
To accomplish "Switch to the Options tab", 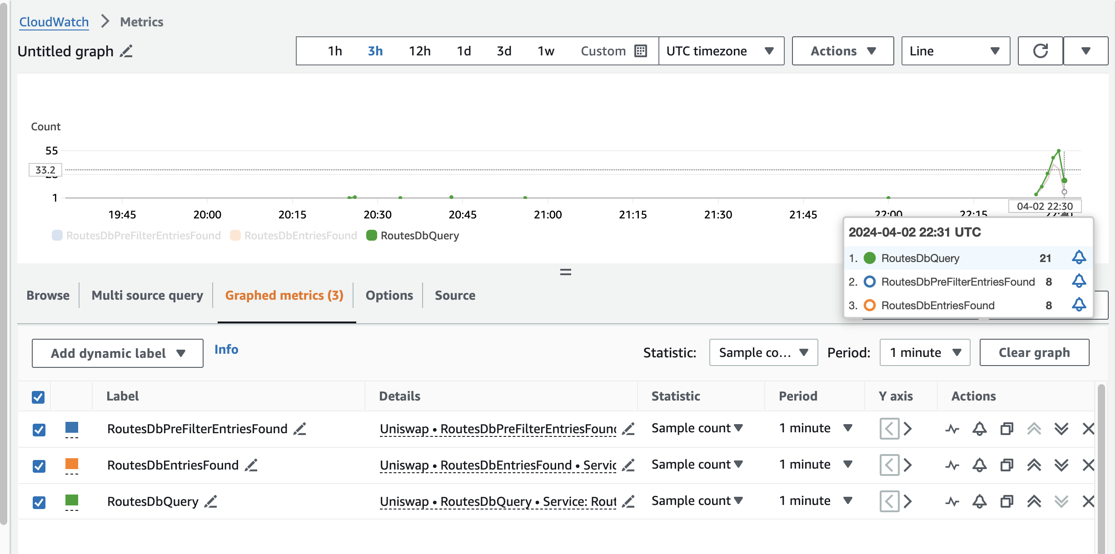I will pos(389,295).
